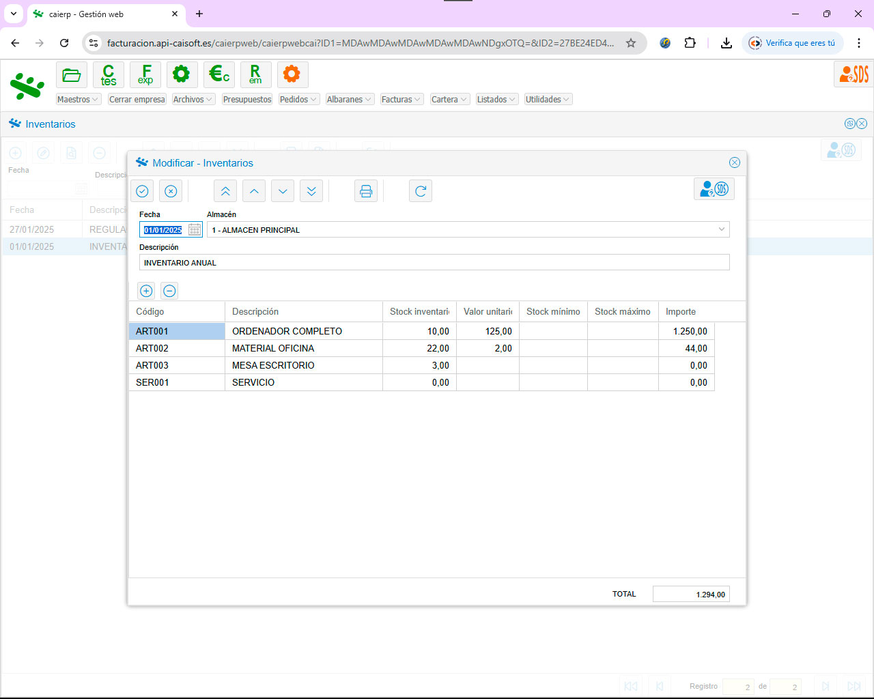Click the SDS help icon in Modificar dialog
Image resolution: width=874 pixels, height=699 pixels.
[714, 188]
